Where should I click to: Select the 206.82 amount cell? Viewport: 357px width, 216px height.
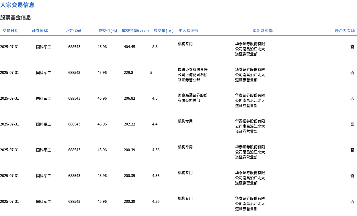coord(129,98)
